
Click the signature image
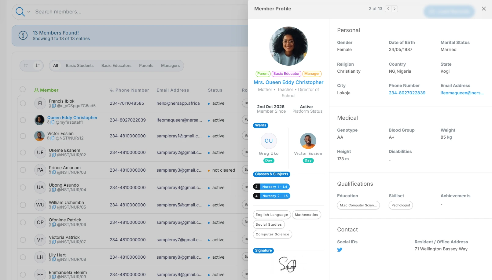287,264
